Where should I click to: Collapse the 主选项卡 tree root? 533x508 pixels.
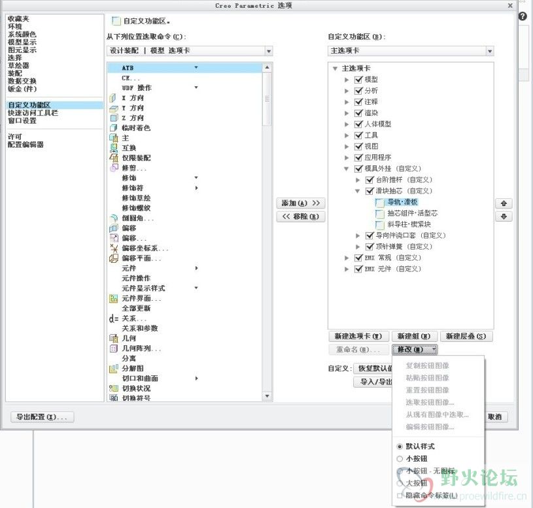pos(335,69)
